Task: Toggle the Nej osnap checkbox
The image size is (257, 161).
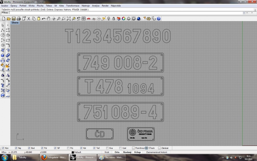Action: point(16,148)
